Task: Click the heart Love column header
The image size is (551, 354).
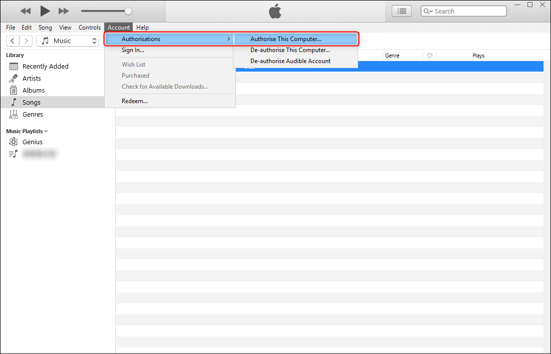Action: tap(429, 56)
